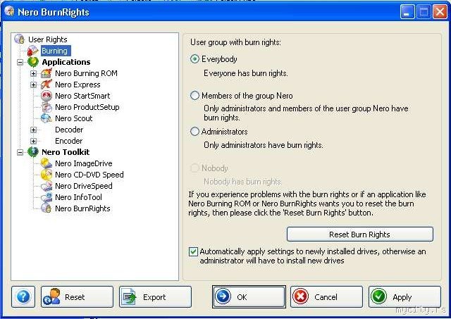Collapse the Applications tree node
The height and width of the screenshot is (319, 451).
tap(20, 62)
